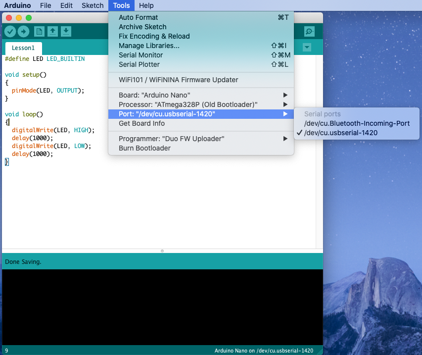Click the Open sketch up-arrow icon
Viewport: 422px width, 355px height.
52,32
